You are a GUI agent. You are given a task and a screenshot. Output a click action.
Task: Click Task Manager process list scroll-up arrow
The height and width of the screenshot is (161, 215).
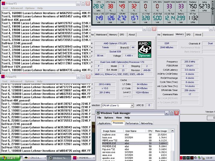(172, 131)
